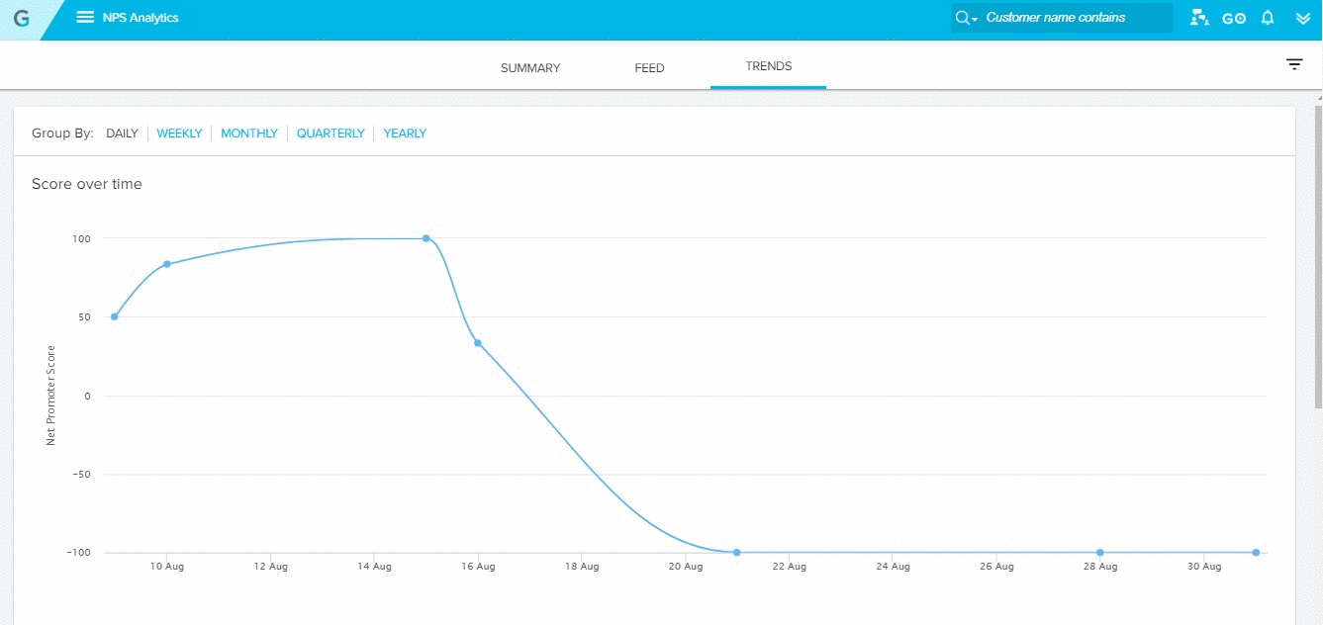Click the 'Group By:' label

click(x=62, y=134)
